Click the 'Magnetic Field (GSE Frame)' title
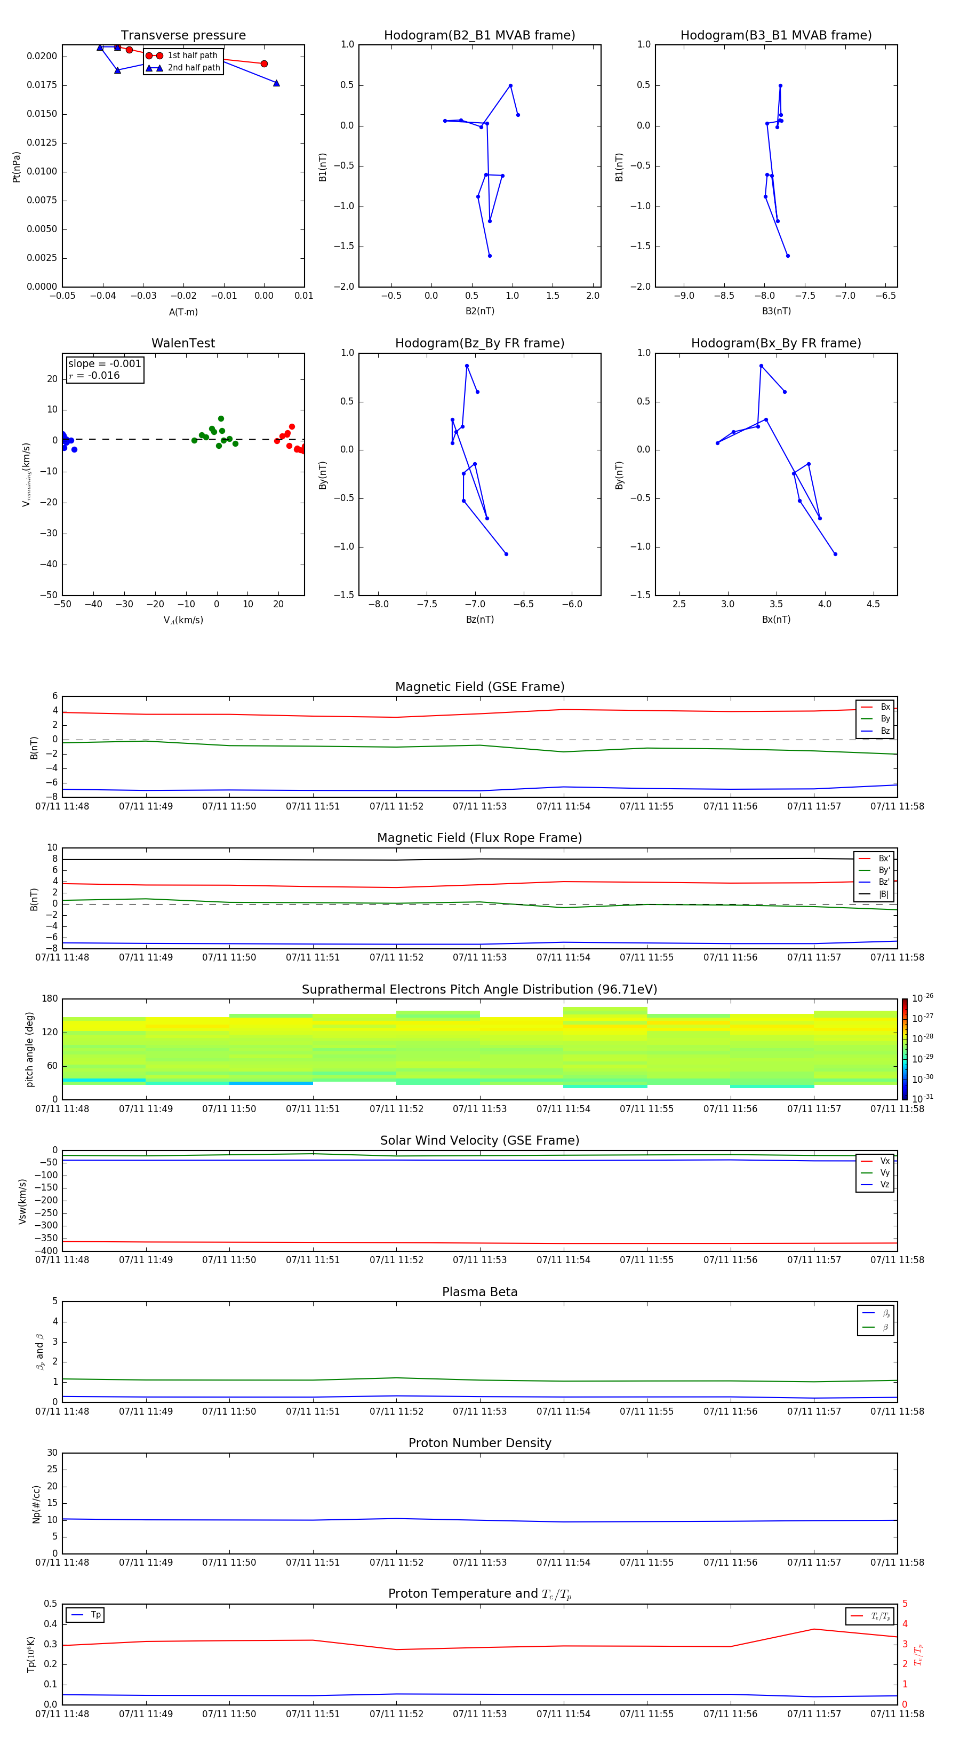Viewport: 960px width, 1761px height. [479, 687]
